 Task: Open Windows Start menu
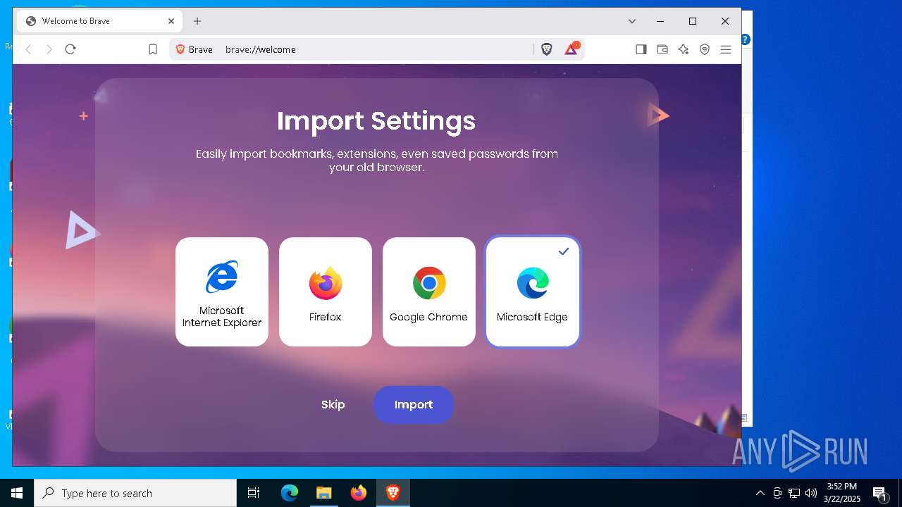[x=17, y=493]
